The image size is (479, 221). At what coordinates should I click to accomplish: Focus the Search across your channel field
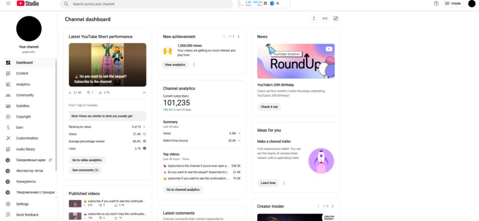point(146,4)
